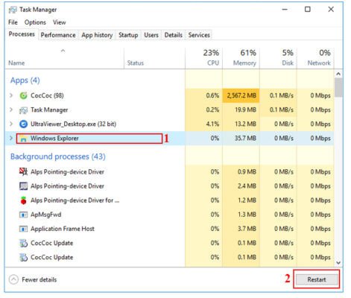The height and width of the screenshot is (298, 351).
Task: Expand the Task Manager process group
Action: tap(11, 110)
